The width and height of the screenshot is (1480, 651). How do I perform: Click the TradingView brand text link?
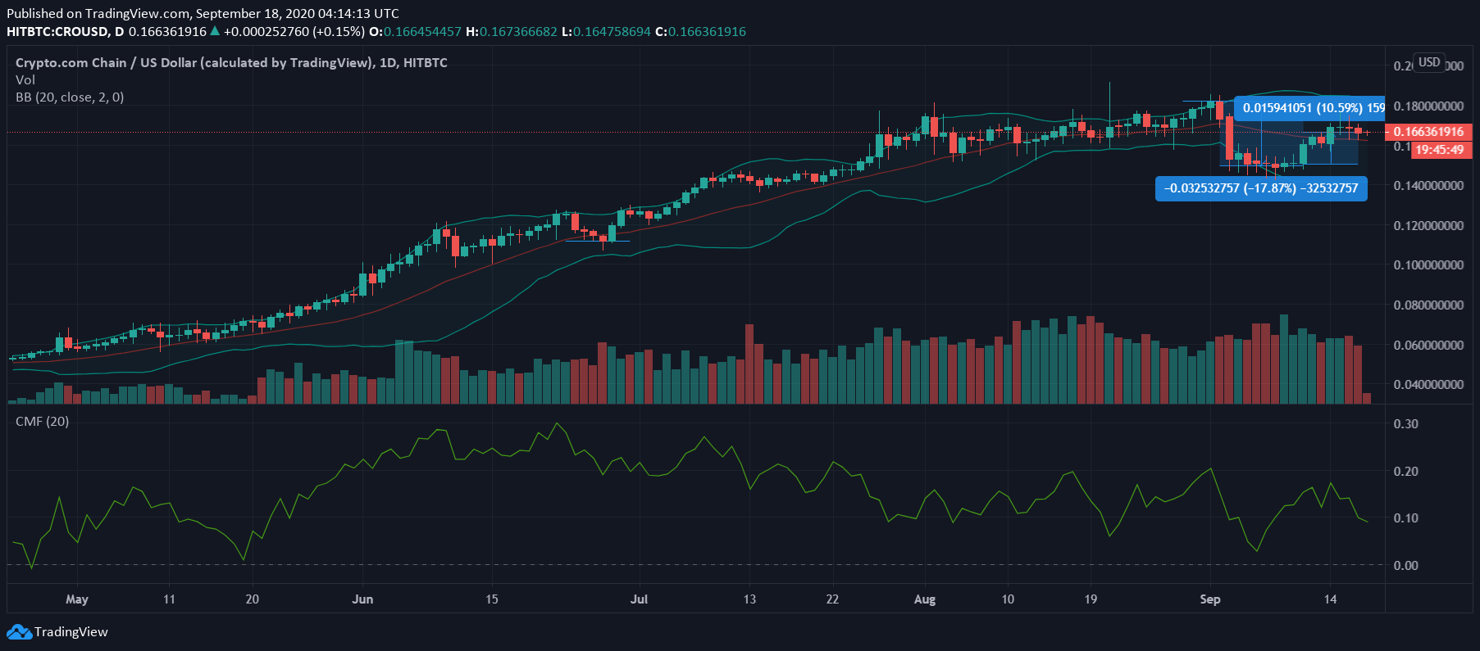point(71,632)
